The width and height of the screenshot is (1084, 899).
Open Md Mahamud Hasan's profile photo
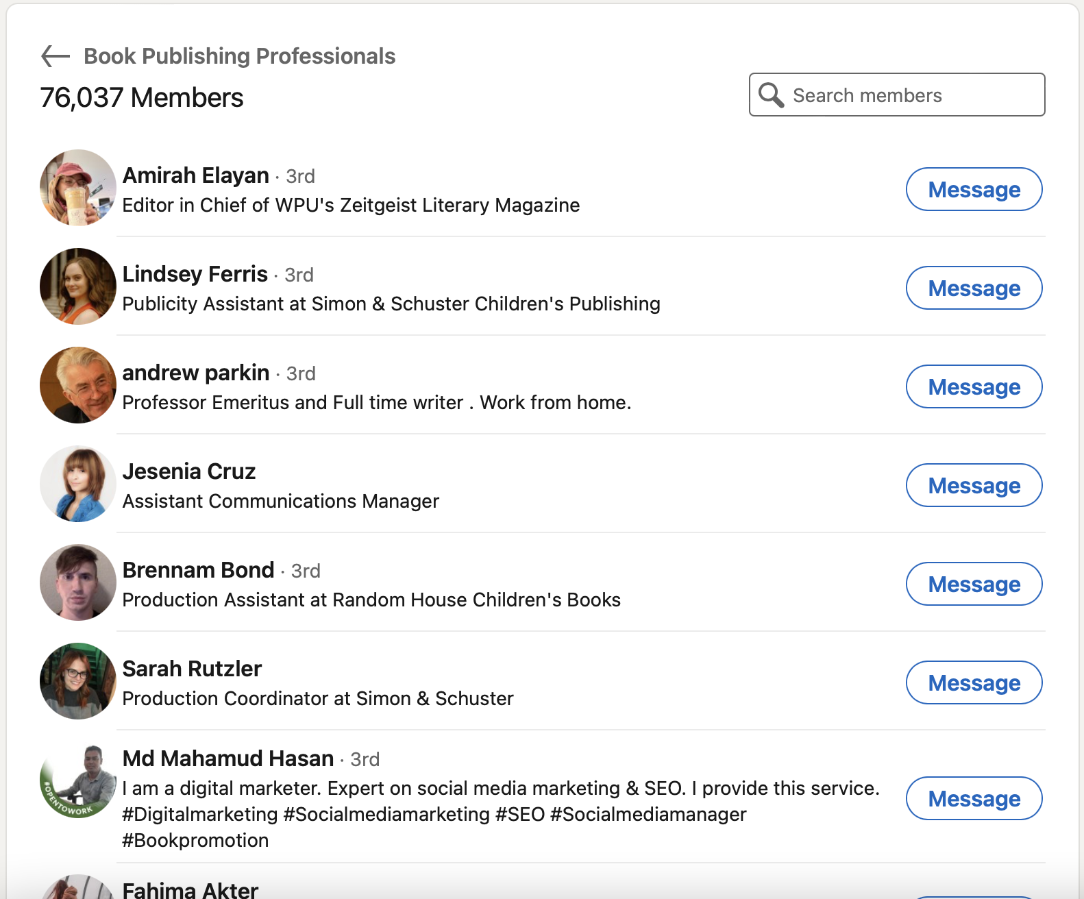coord(78,781)
